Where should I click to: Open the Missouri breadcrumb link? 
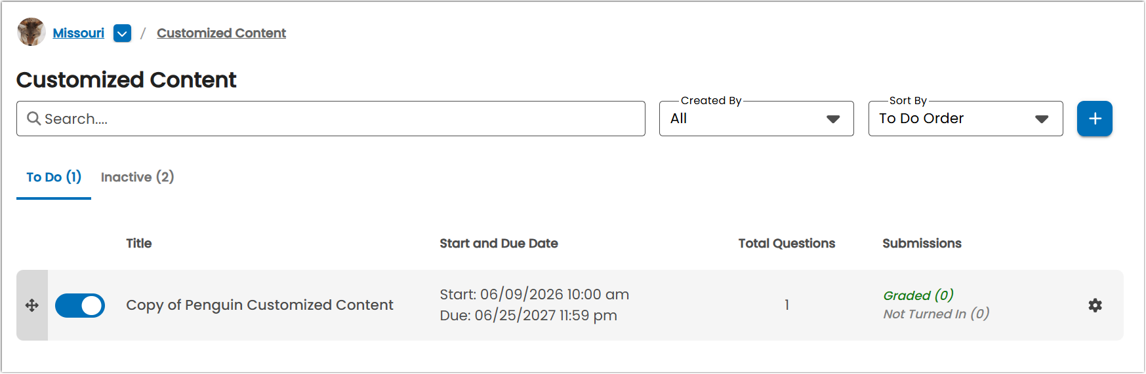[78, 33]
